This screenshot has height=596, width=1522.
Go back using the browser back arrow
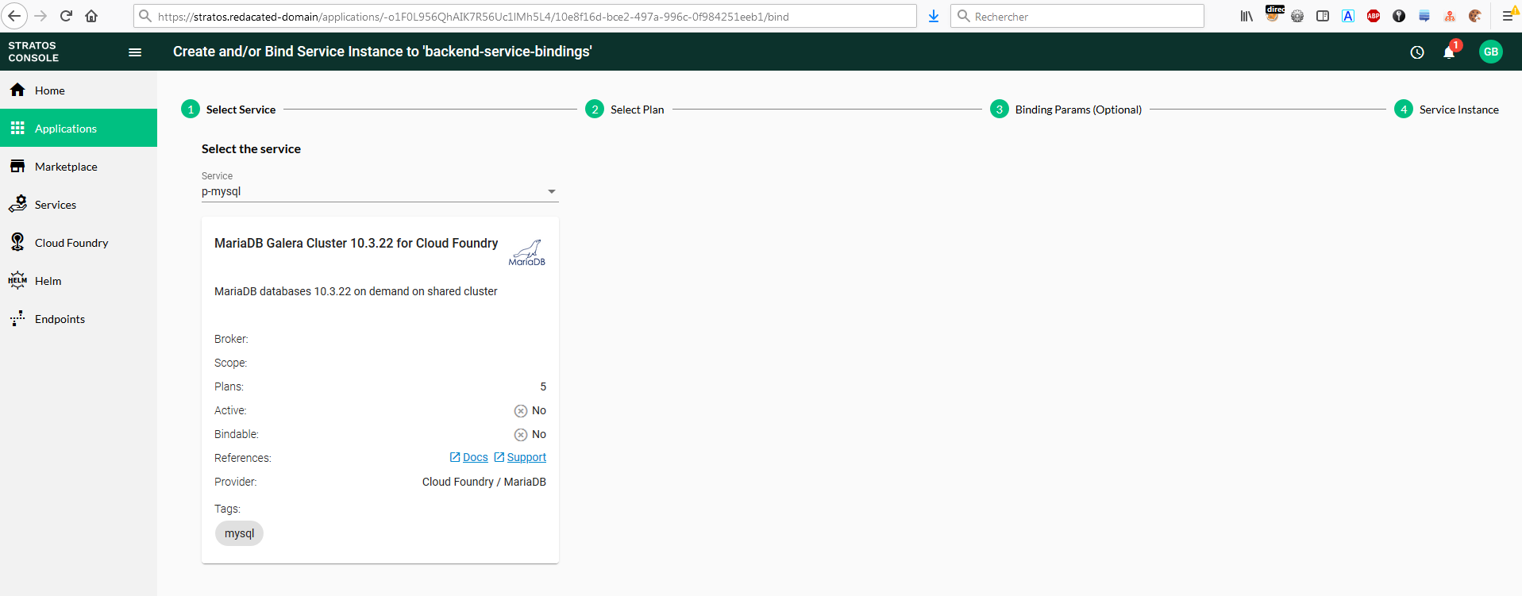pos(14,16)
